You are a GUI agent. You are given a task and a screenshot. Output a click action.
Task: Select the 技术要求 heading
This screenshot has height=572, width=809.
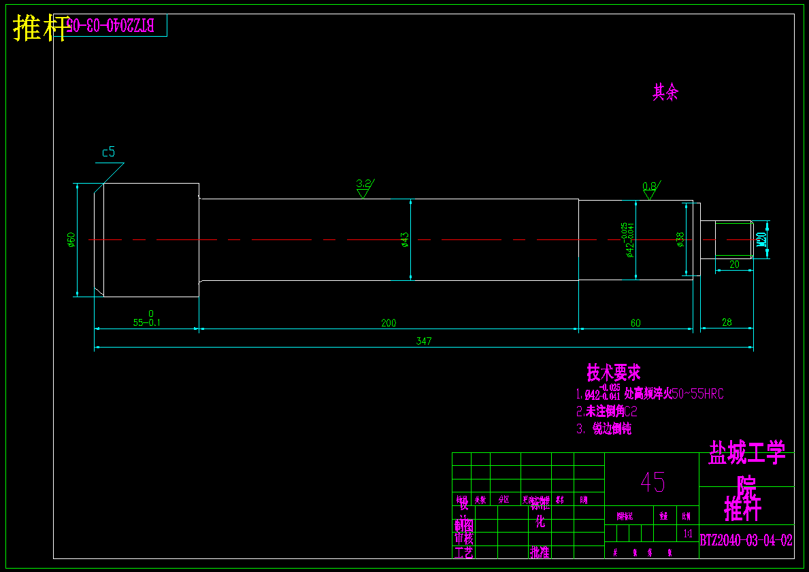[614, 372]
